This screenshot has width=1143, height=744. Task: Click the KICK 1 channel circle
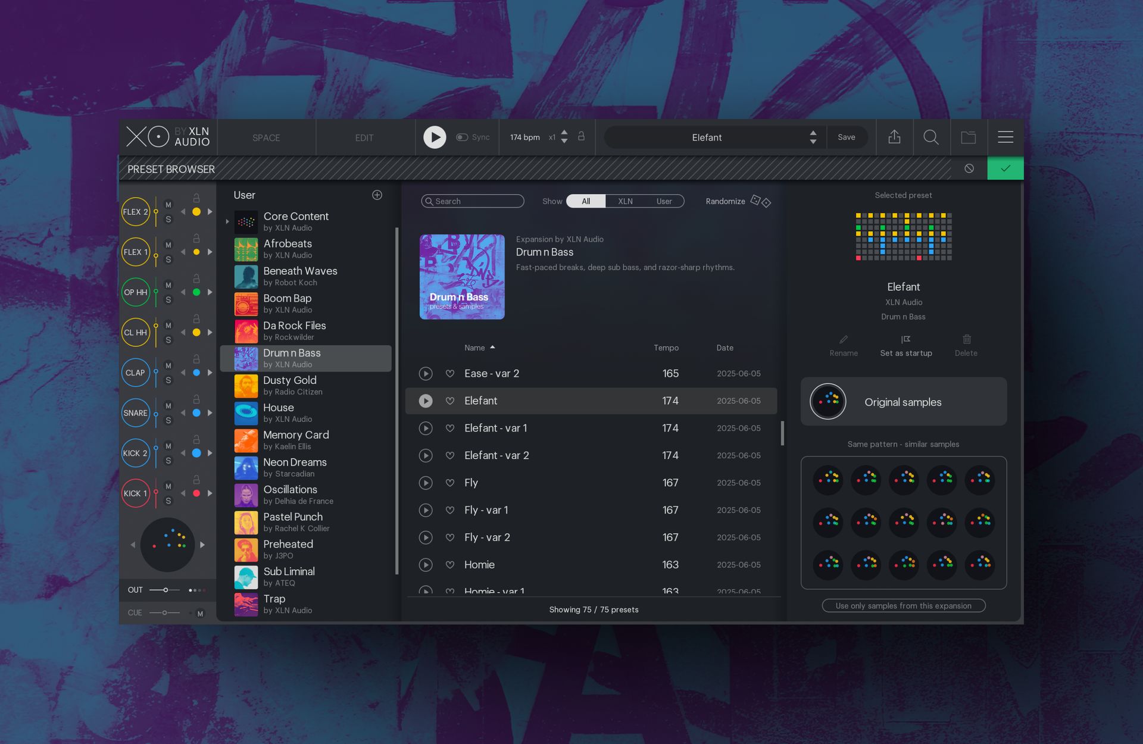136,493
